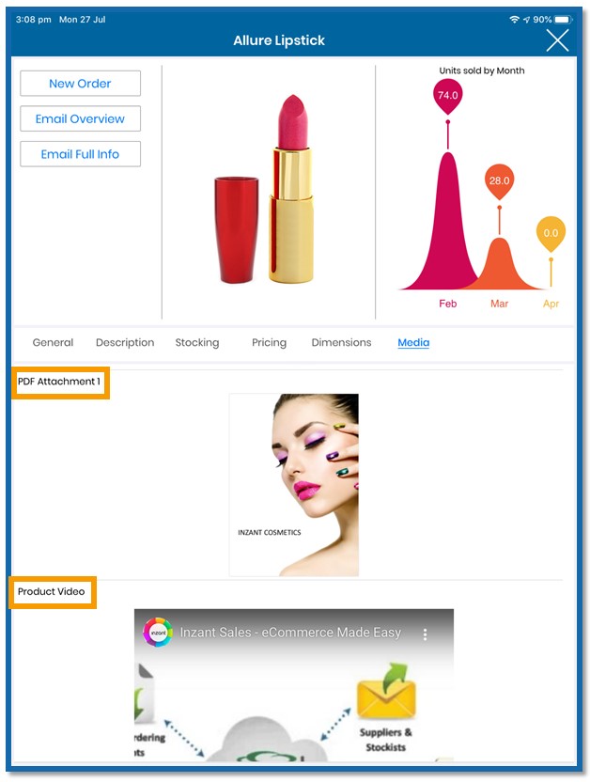Tap the 74.0 February chart marker
Screen dimensions: 590x782
[x=447, y=95]
